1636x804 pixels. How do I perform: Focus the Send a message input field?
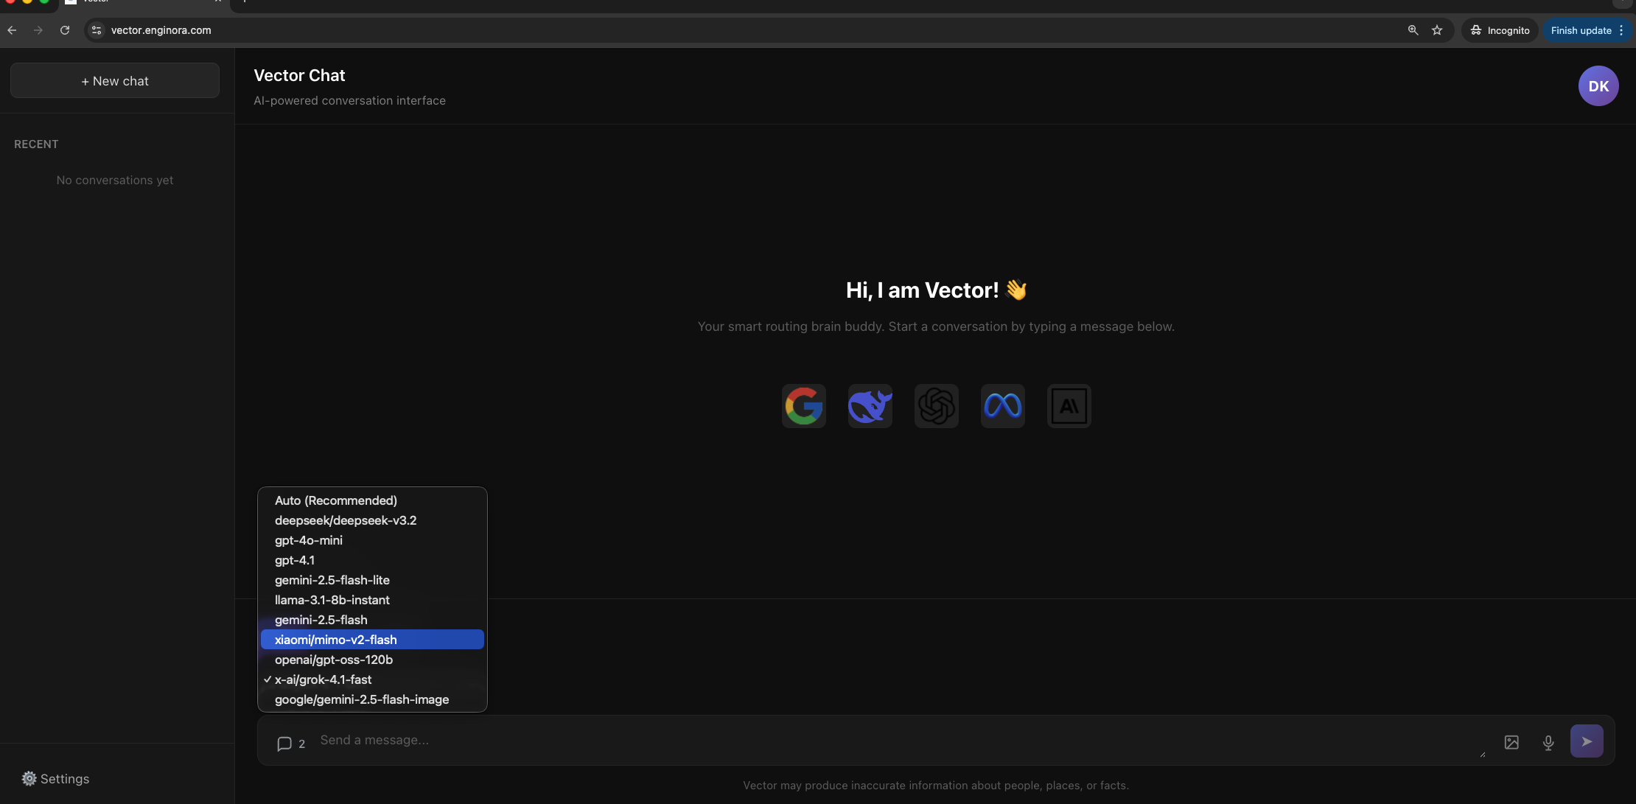tap(884, 740)
